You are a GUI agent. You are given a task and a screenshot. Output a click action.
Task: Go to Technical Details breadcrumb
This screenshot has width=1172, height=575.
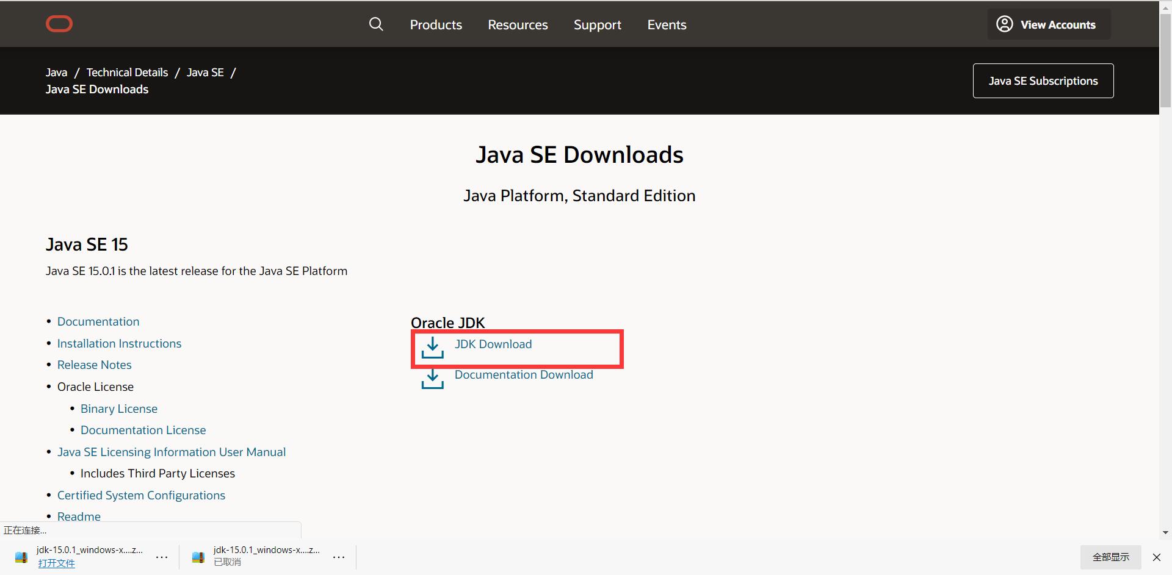point(127,72)
